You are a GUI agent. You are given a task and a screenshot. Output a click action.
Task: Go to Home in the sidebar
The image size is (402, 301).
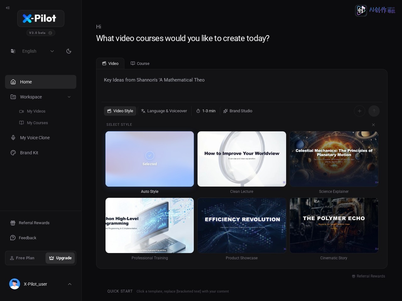click(41, 82)
